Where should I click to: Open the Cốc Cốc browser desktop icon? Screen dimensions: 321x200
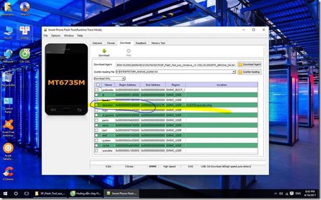(x=24, y=56)
